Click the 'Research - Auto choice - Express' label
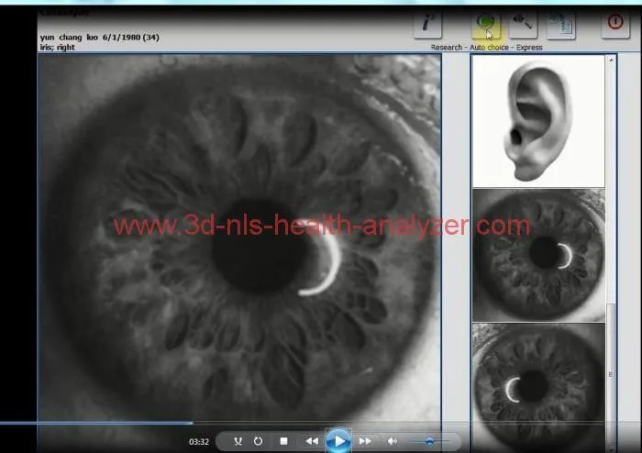The image size is (642, 453). [x=486, y=48]
